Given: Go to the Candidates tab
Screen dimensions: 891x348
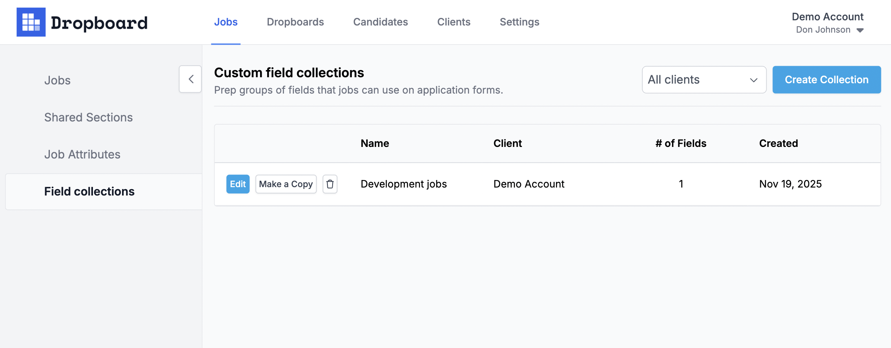Looking at the screenshot, I should [380, 22].
